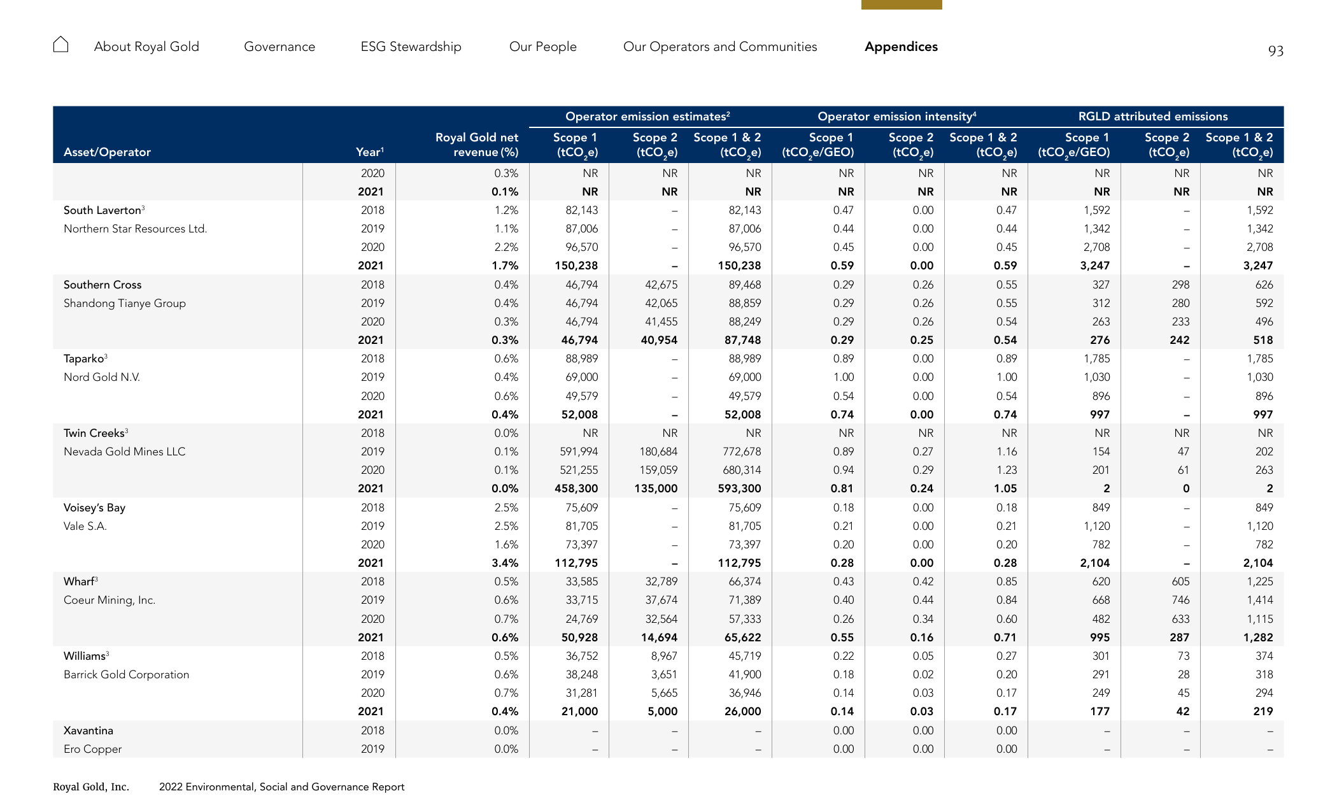Click the Royal Gold net revenue header
Screen dimensions: 1337x812
476,145
